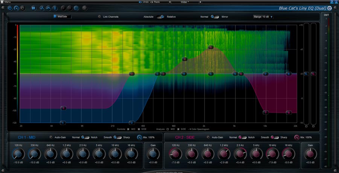Viewport: 339px width, 173px height.
Task: Click the single vertical bar toolbar icon
Action: click(x=55, y=8)
